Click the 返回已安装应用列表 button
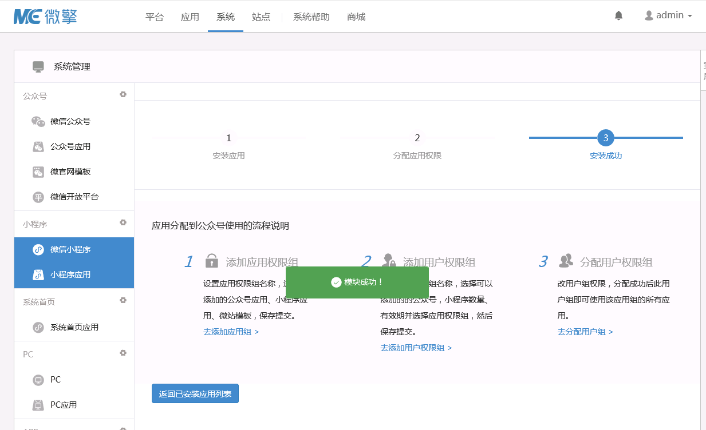The height and width of the screenshot is (430, 706). pos(195,393)
